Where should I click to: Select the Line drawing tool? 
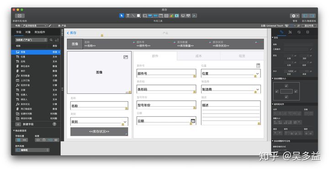tap(133, 15)
